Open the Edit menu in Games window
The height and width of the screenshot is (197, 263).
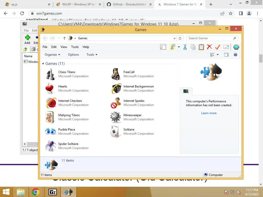coord(54,47)
